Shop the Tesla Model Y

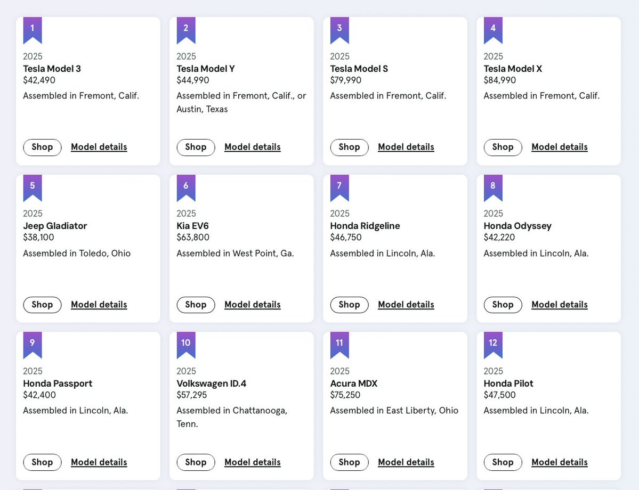(196, 148)
